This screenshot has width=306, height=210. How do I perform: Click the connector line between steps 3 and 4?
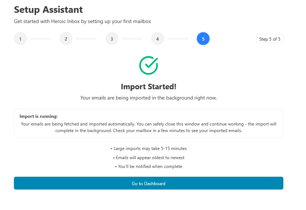pos(132,39)
